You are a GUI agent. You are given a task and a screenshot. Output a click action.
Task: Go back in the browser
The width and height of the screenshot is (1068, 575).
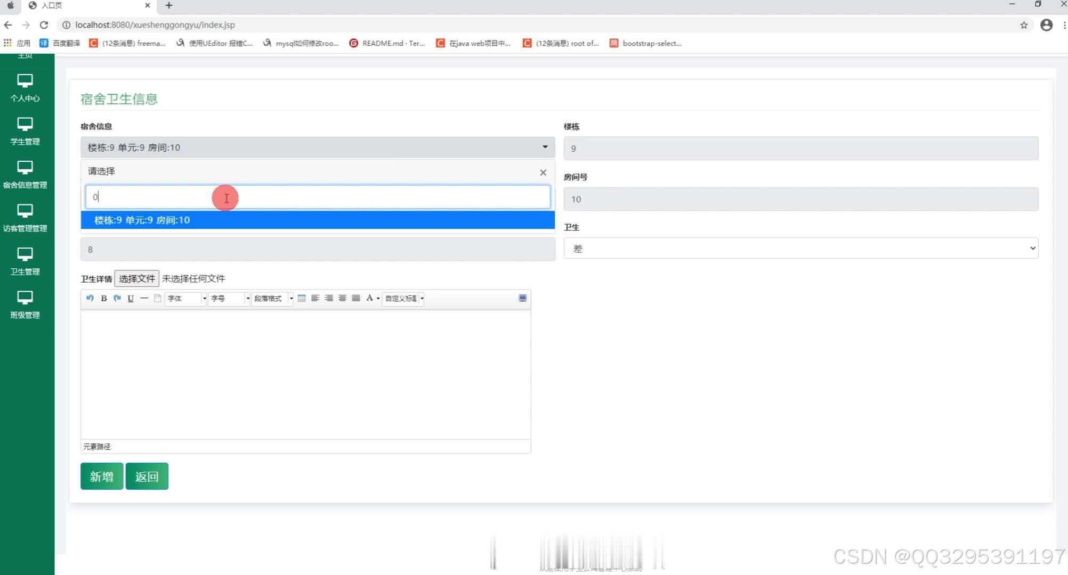coord(8,25)
